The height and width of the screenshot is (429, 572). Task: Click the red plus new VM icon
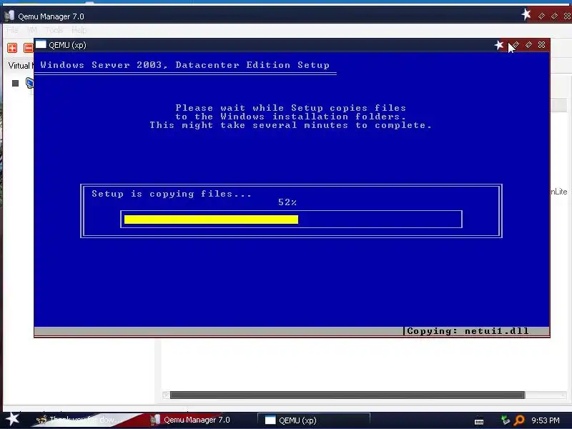[12, 48]
